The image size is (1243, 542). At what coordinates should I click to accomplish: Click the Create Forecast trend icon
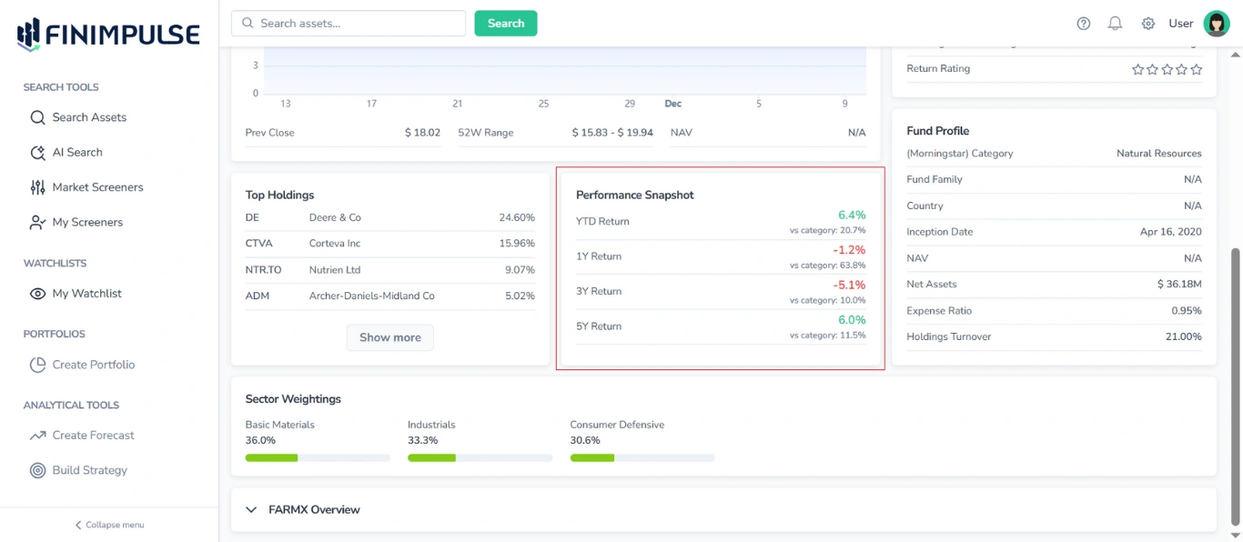[38, 435]
